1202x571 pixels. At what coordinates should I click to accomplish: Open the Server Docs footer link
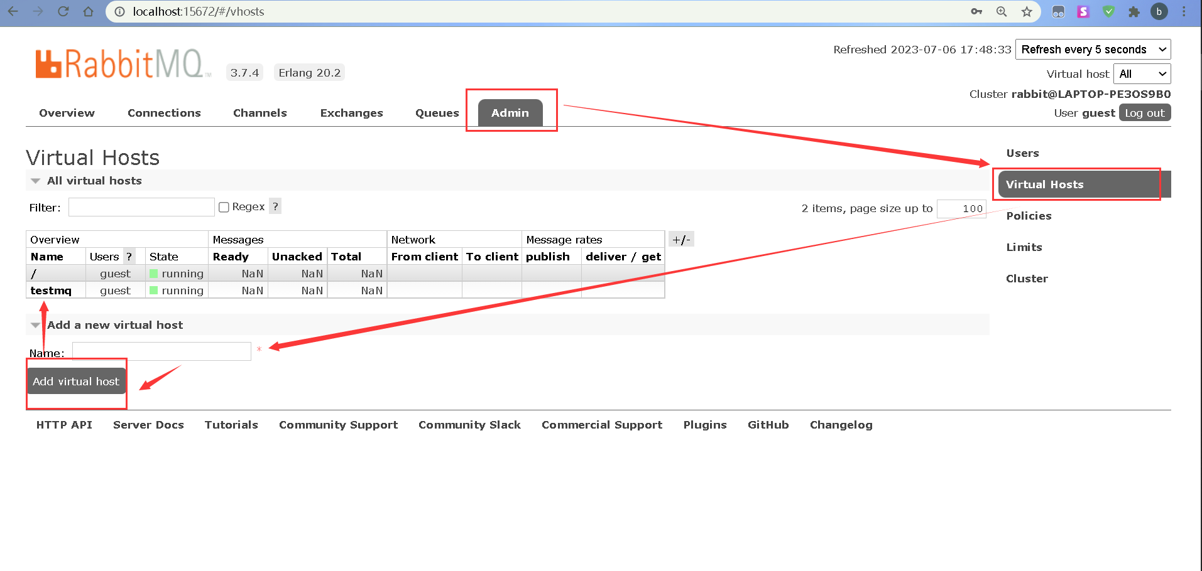[148, 425]
